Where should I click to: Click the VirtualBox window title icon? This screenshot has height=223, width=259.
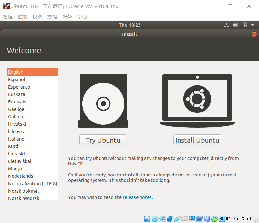(6, 6)
